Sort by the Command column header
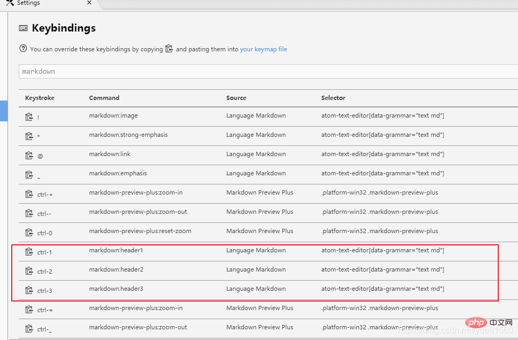518x340 pixels. (x=104, y=98)
